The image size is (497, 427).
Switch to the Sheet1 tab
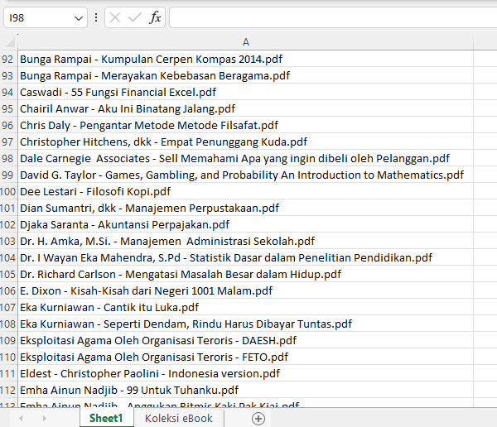(106, 418)
